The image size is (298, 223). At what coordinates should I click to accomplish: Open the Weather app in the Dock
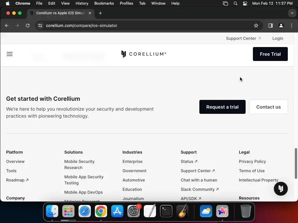[206, 211]
